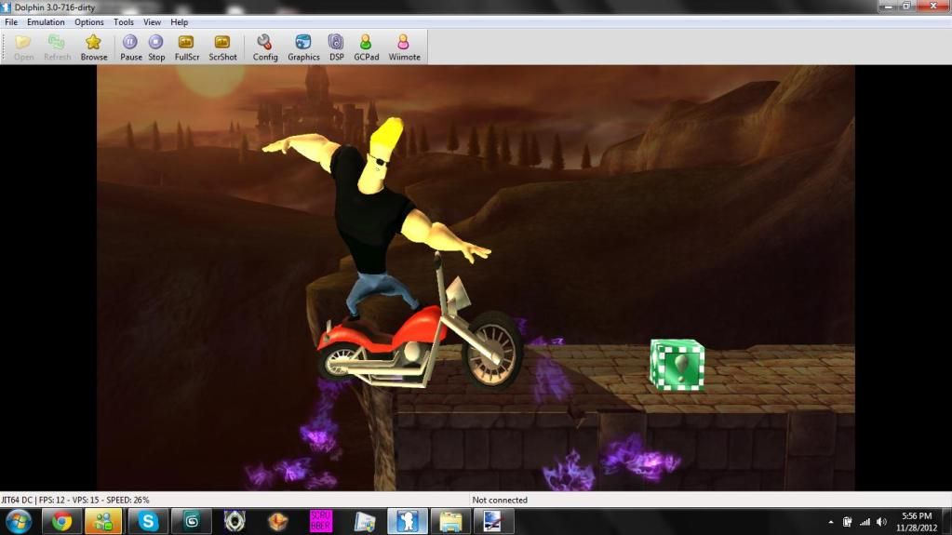Viewport: 952px width, 535px height.
Task: Click the Not connected status text
Action: (x=500, y=500)
